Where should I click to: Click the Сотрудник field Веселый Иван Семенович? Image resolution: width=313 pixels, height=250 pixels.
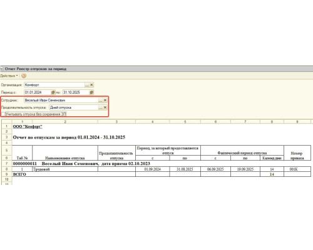61,100
